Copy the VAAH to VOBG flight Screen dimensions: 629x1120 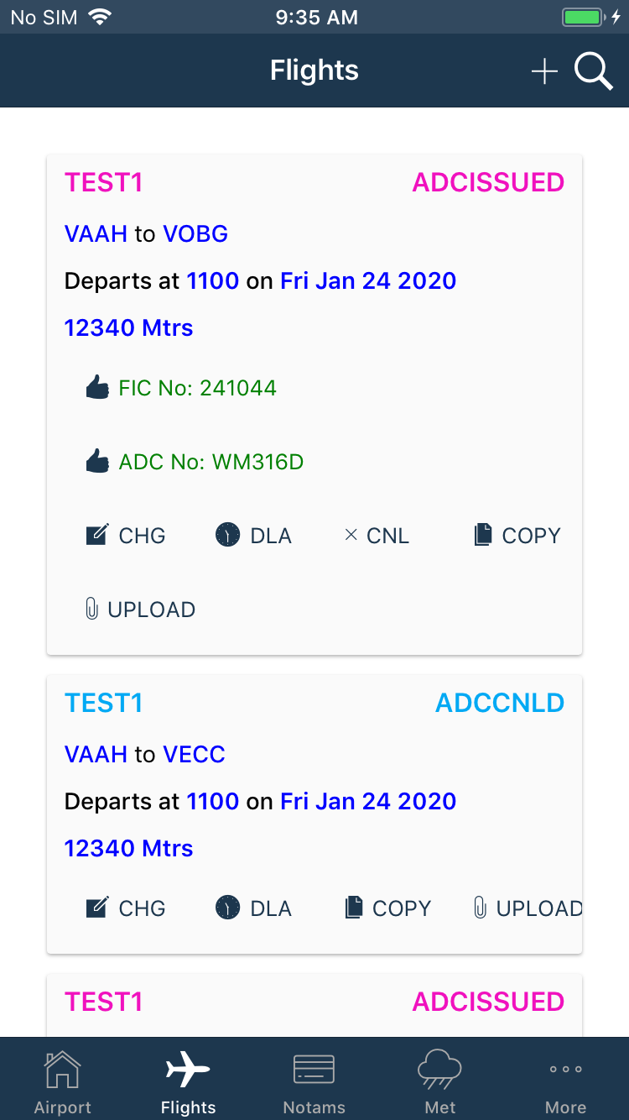click(517, 536)
